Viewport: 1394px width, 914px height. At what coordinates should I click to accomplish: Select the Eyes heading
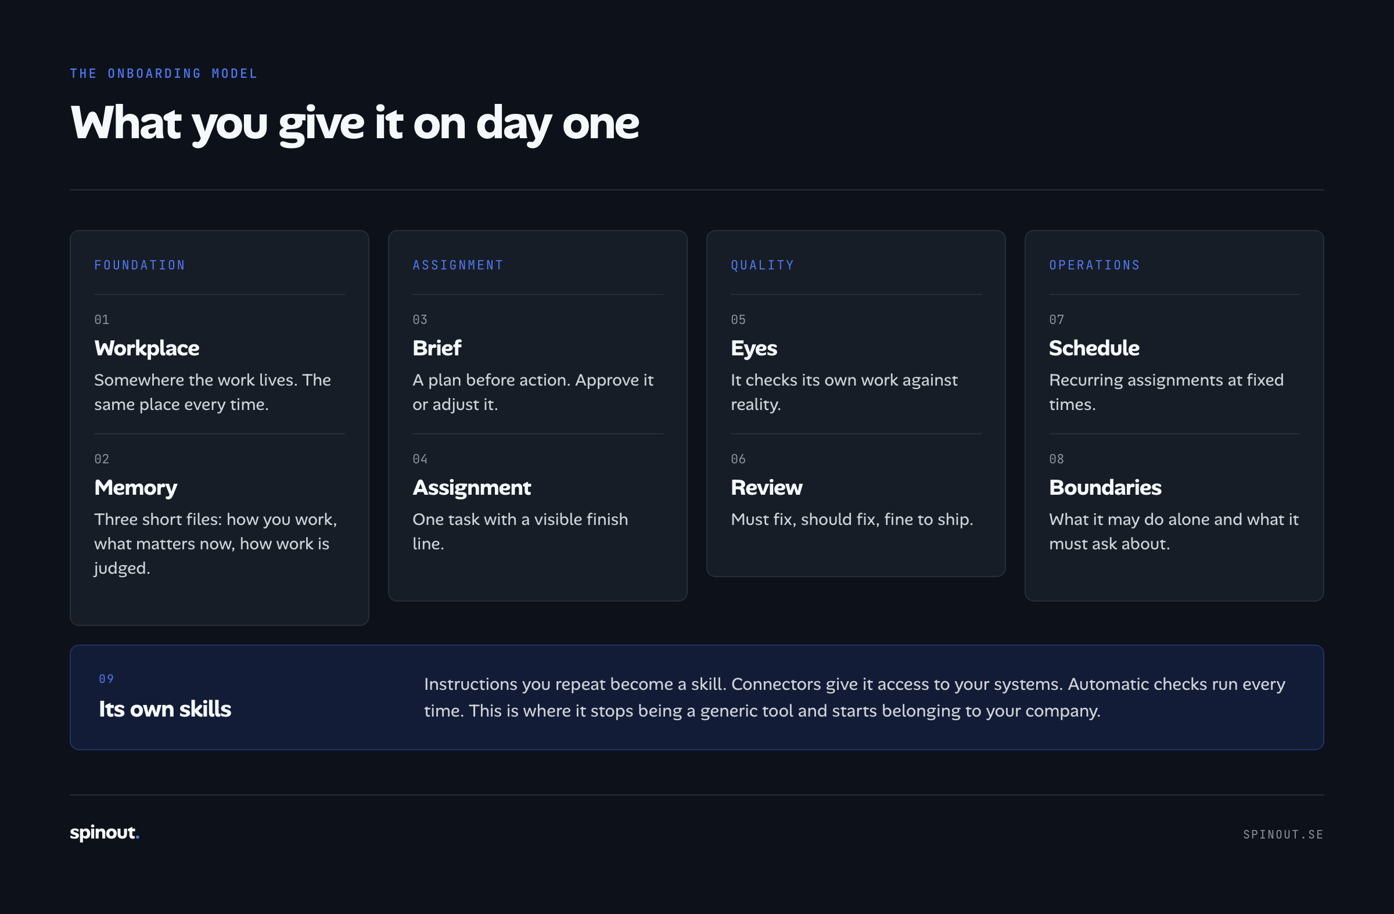[754, 348]
